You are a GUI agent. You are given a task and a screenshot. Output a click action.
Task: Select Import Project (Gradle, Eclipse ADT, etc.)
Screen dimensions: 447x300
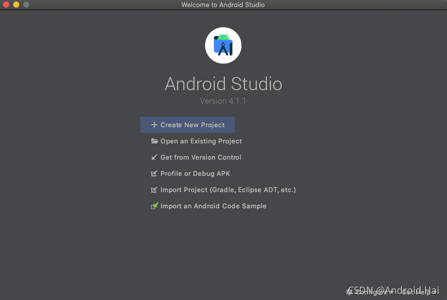(x=224, y=190)
